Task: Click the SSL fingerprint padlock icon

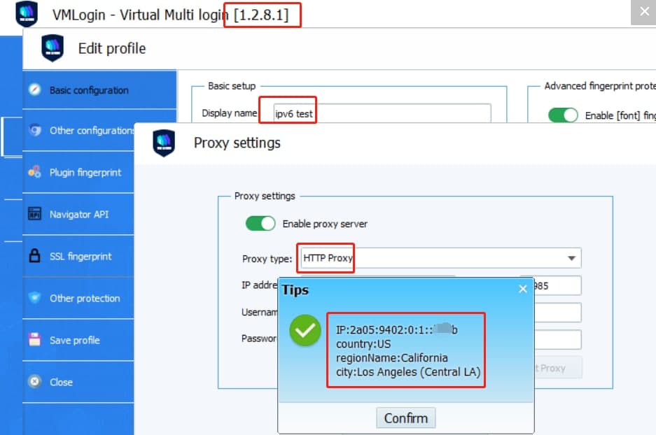Action: point(35,257)
